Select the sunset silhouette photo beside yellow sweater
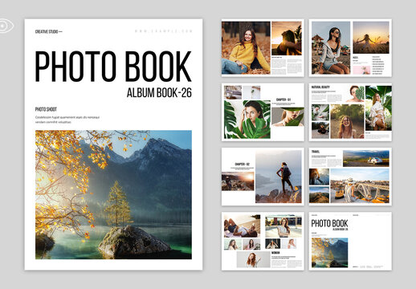The height and width of the screenshot is (289, 416). 287,39
